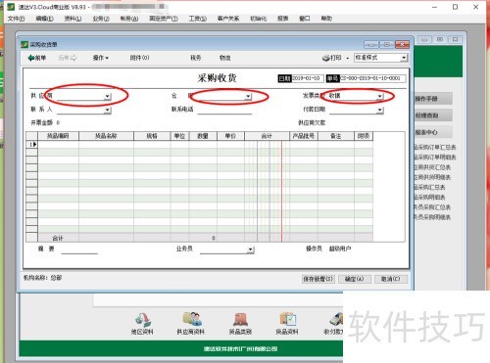This screenshot has width=490, height=363.
Task: Expand the 发票类型 dropdown showing 收据
Action: coord(379,96)
